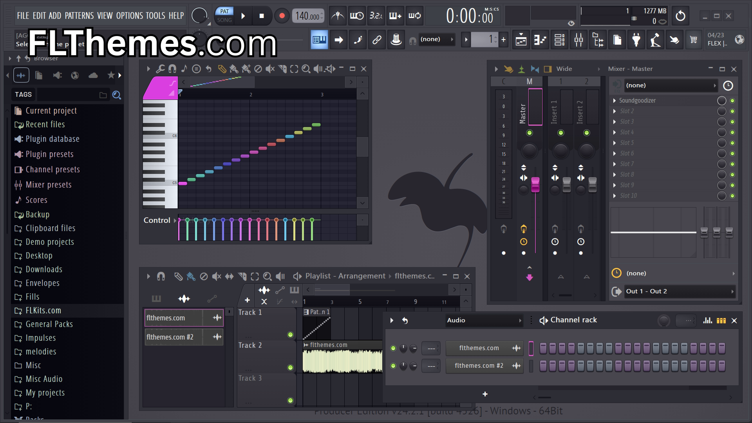Open the graph editor icon in Channel rack
This screenshot has width=752, height=423.
pyautogui.click(x=708, y=320)
